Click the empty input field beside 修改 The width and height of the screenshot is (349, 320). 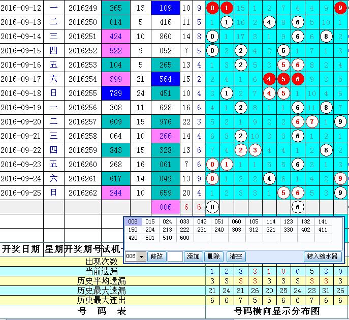[x=175, y=257]
